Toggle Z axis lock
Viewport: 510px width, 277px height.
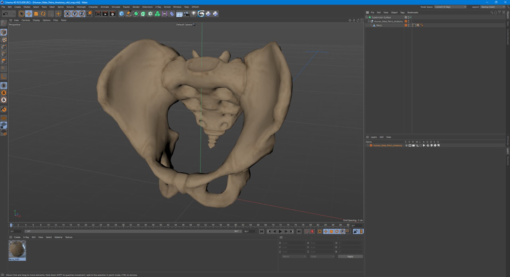click(x=82, y=14)
